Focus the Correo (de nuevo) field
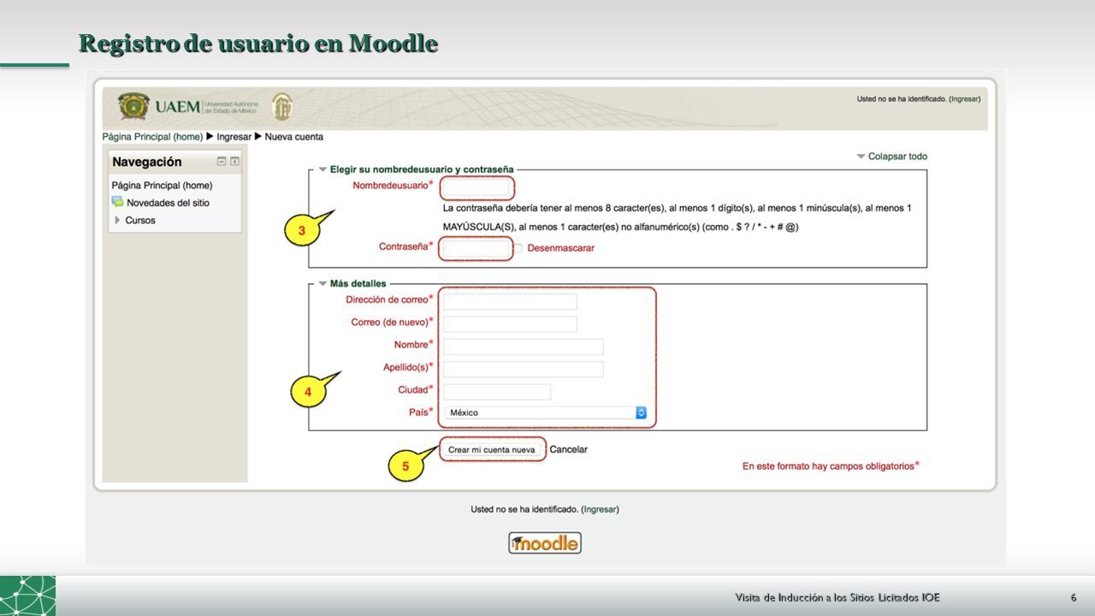 click(x=510, y=323)
